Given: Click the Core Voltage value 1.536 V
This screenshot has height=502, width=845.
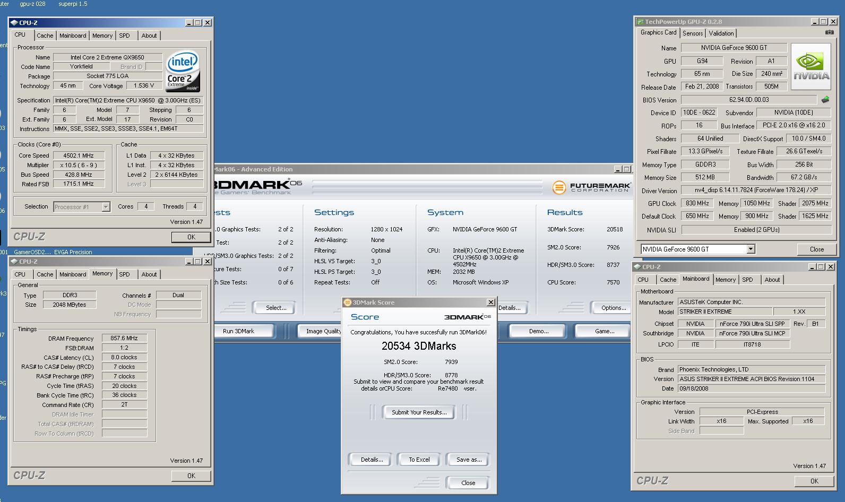Looking at the screenshot, I should pyautogui.click(x=144, y=85).
